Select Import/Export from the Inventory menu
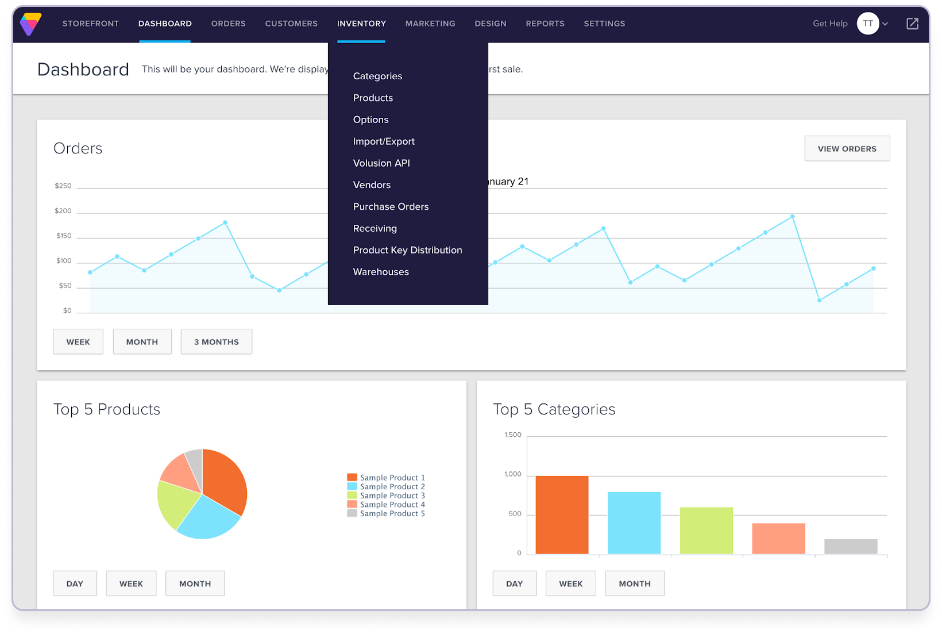Screen dimensions: 942x634 coord(384,141)
